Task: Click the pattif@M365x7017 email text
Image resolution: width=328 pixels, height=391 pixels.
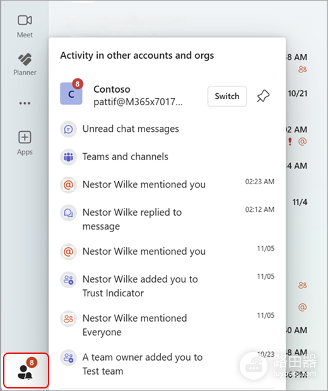Action: pyautogui.click(x=138, y=102)
